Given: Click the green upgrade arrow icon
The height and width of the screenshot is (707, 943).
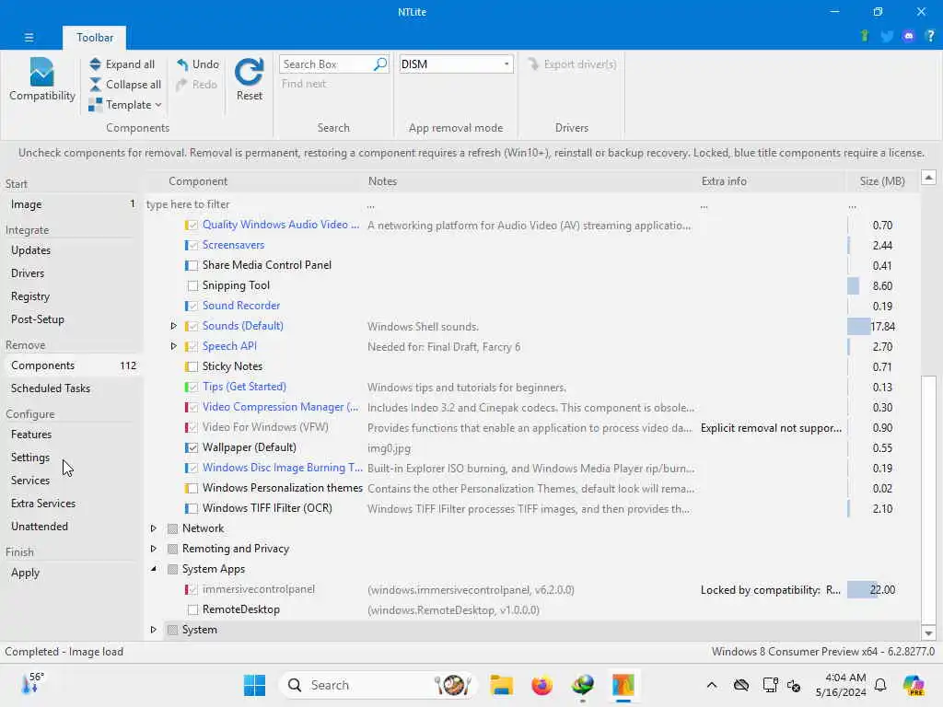Looking at the screenshot, I should (x=865, y=36).
